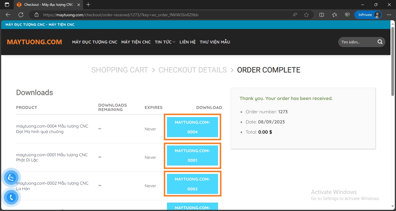The height and width of the screenshot is (211, 396).
Task: Click the PRODUCT column header
Action: 27,108
